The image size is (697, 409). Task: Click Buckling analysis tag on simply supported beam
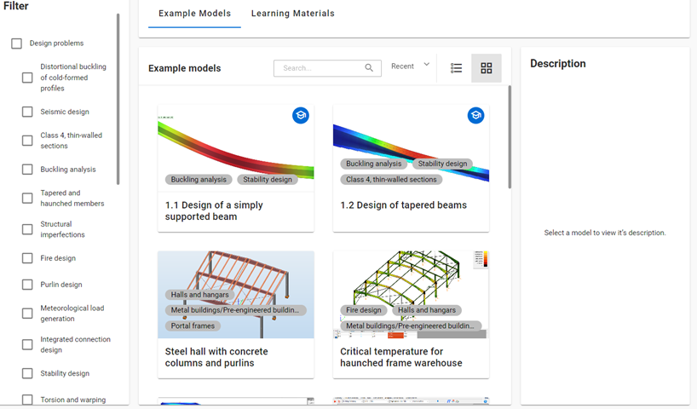(199, 180)
